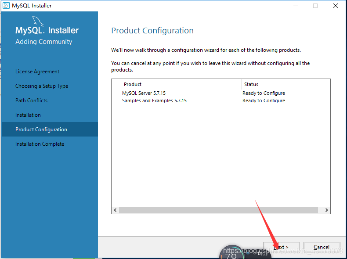The height and width of the screenshot is (259, 347).
Task: Click Samples and Examples' Ready to Configure status
Action: tap(264, 101)
